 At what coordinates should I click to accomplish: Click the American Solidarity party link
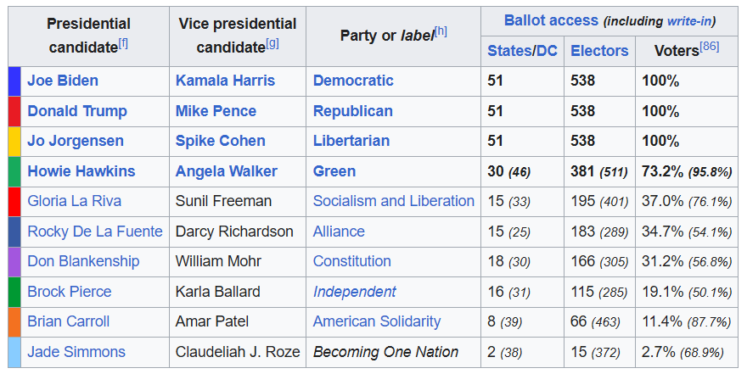pyautogui.click(x=377, y=321)
